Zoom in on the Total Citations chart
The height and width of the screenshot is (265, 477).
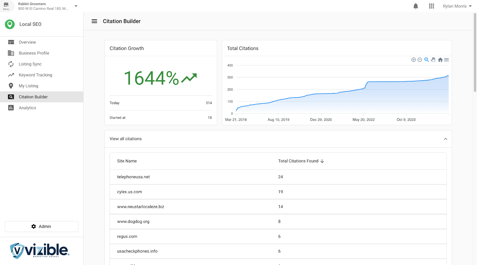pyautogui.click(x=413, y=60)
